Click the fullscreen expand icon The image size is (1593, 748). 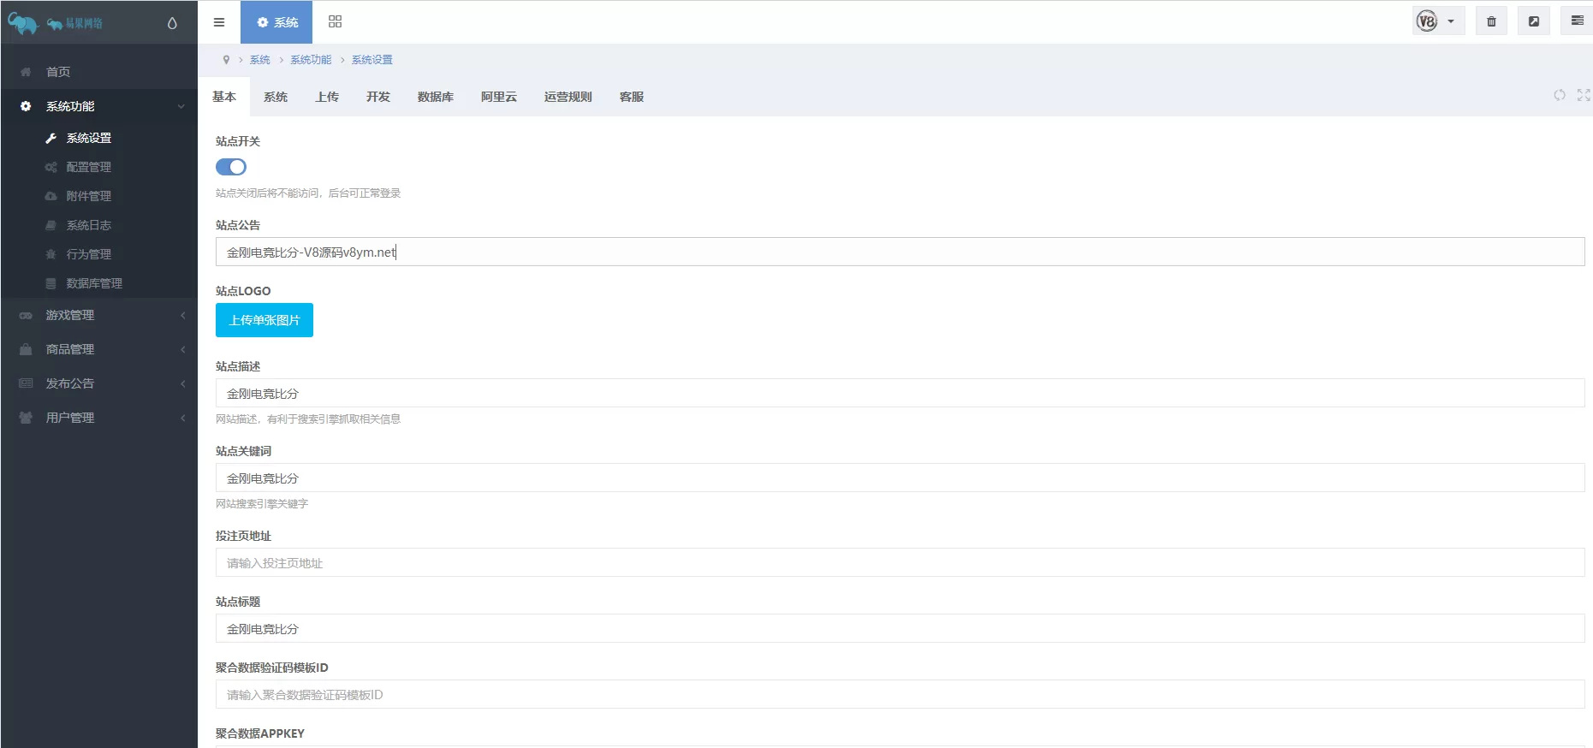[x=1584, y=95]
